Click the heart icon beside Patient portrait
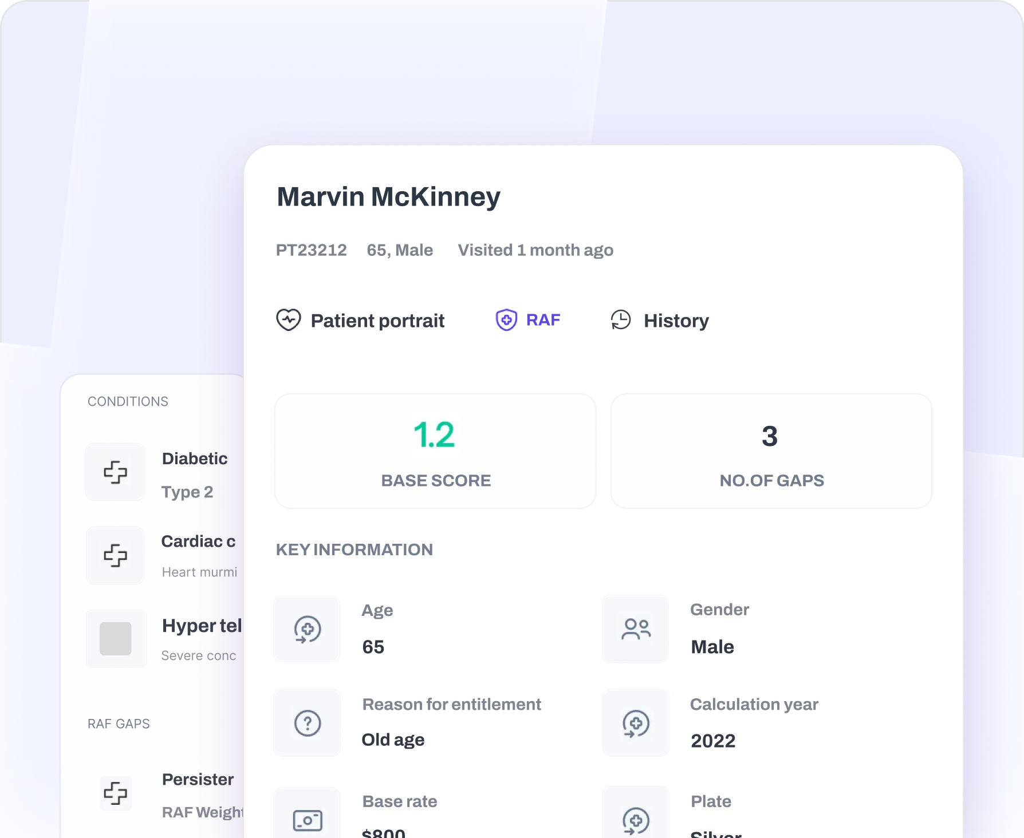Viewport: 1024px width, 838px height. (289, 320)
